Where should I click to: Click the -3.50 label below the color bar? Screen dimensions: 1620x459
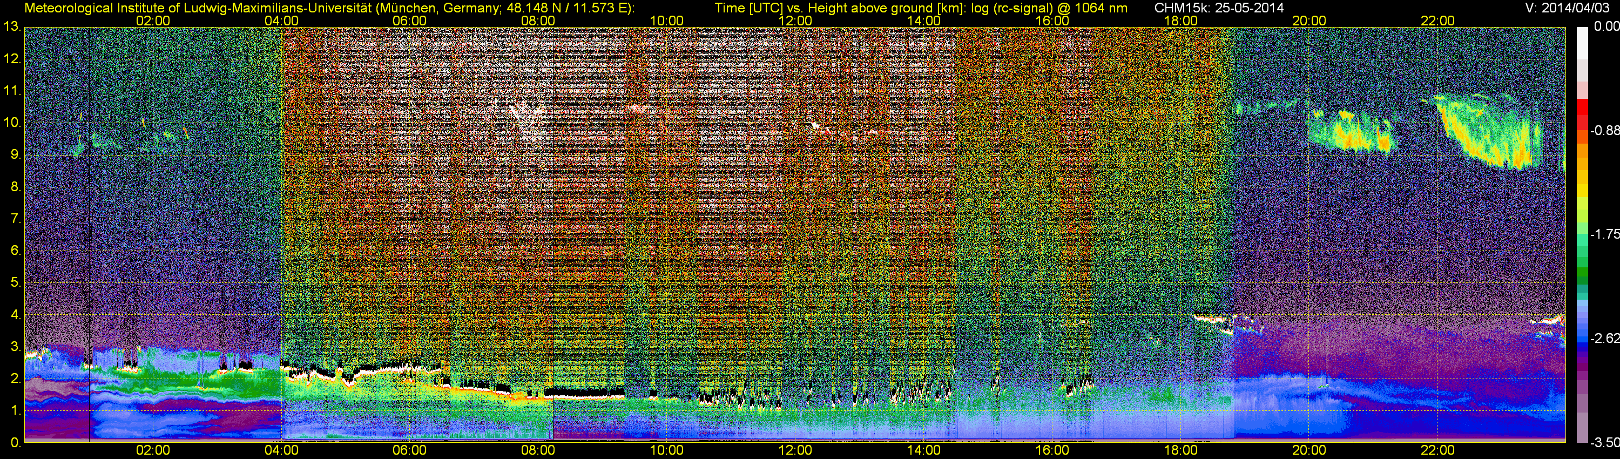tap(1604, 443)
